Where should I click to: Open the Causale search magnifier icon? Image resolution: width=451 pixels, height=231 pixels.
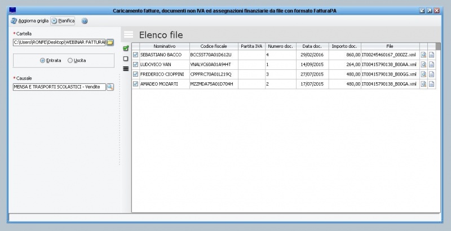pyautogui.click(x=110, y=87)
